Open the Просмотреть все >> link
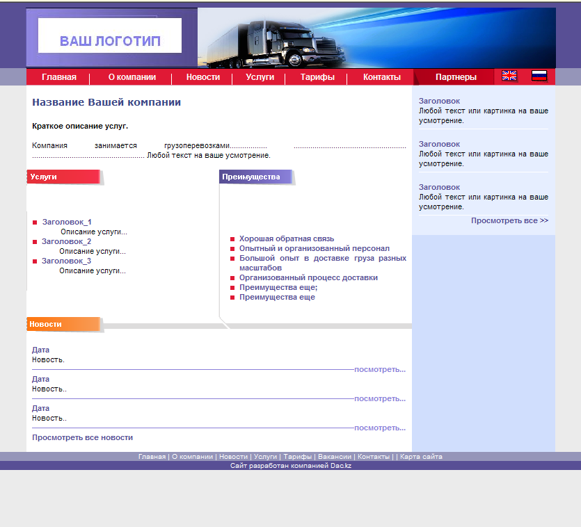This screenshot has height=527, width=581. point(509,220)
